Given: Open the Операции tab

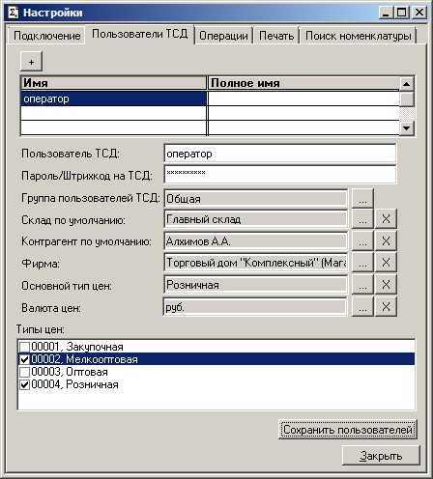Looking at the screenshot, I should tap(223, 36).
